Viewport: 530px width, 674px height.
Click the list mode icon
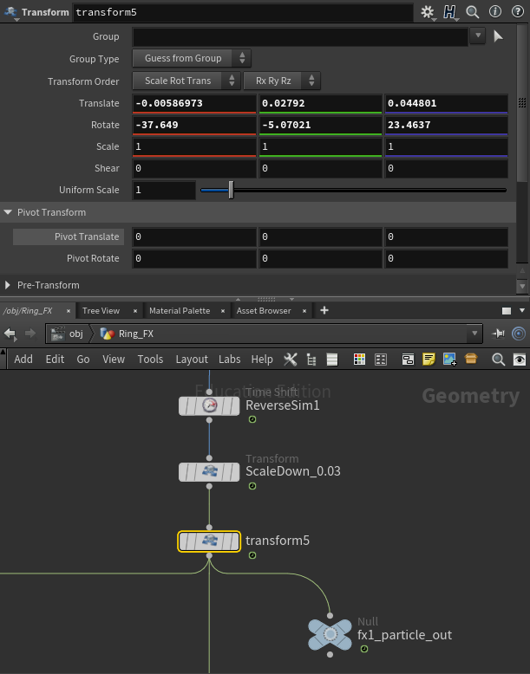332,360
